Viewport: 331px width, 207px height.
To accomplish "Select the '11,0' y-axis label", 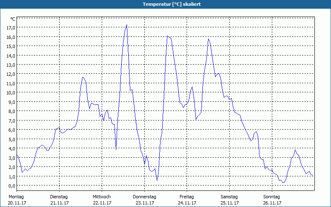I will pos(11,84).
